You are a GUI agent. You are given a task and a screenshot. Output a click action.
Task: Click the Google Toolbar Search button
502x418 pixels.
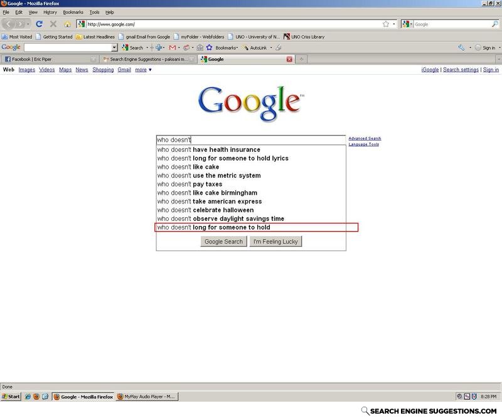(132, 48)
